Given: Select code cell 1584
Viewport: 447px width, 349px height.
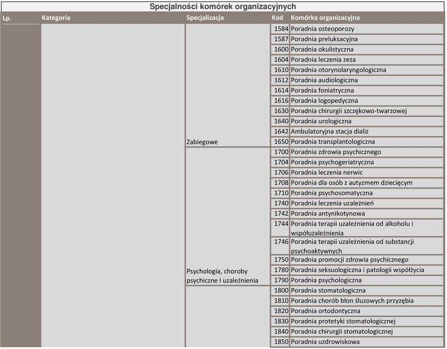Looking at the screenshot, I should [280, 29].
